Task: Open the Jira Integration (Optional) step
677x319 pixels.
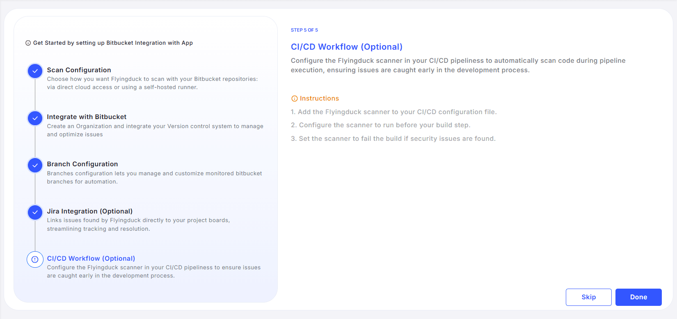Action: (89, 211)
